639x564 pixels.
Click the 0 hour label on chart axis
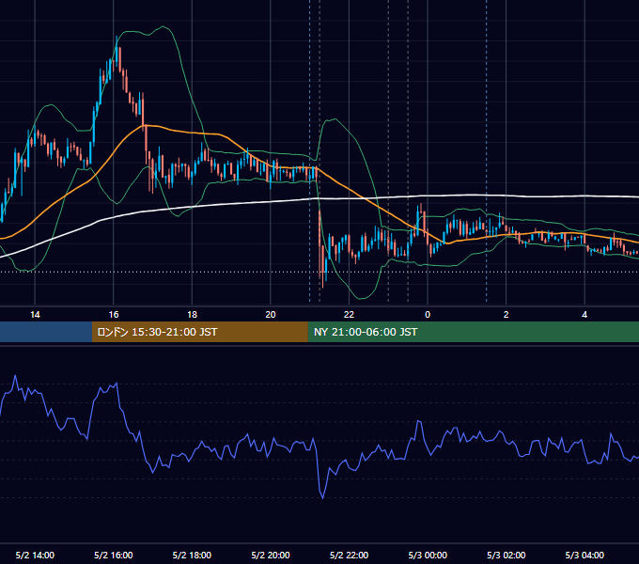[x=428, y=315]
